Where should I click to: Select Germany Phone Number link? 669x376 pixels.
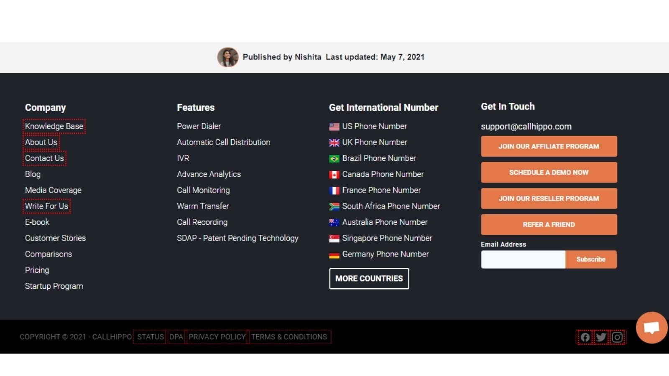pyautogui.click(x=385, y=254)
